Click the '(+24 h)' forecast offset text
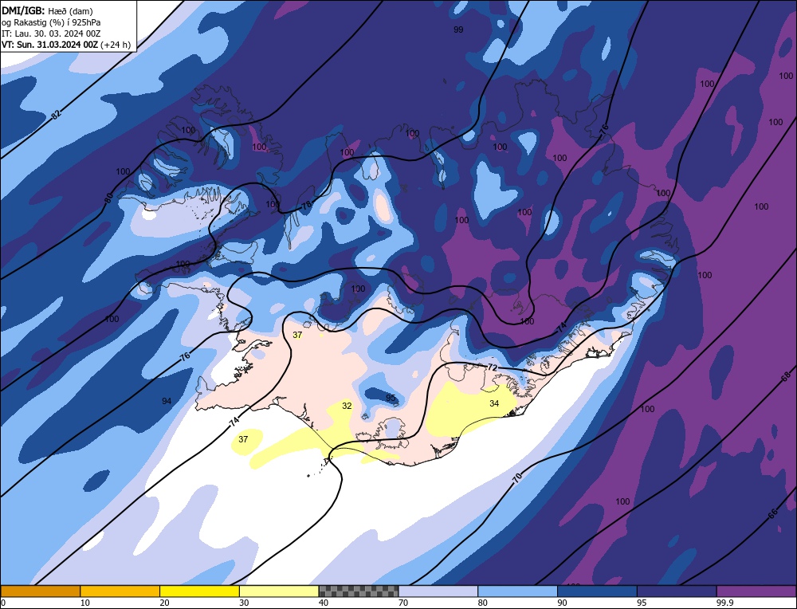 click(116, 45)
